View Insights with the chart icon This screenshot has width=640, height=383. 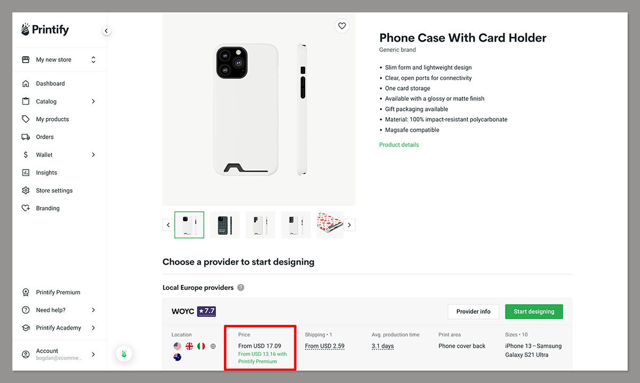[26, 172]
